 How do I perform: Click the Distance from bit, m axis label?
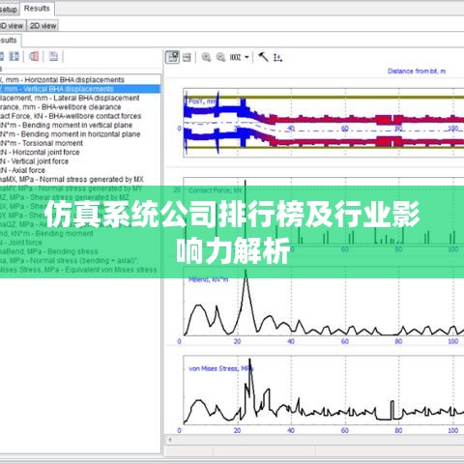click(417, 72)
